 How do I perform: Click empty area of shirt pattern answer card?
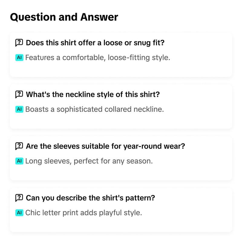(201, 223)
